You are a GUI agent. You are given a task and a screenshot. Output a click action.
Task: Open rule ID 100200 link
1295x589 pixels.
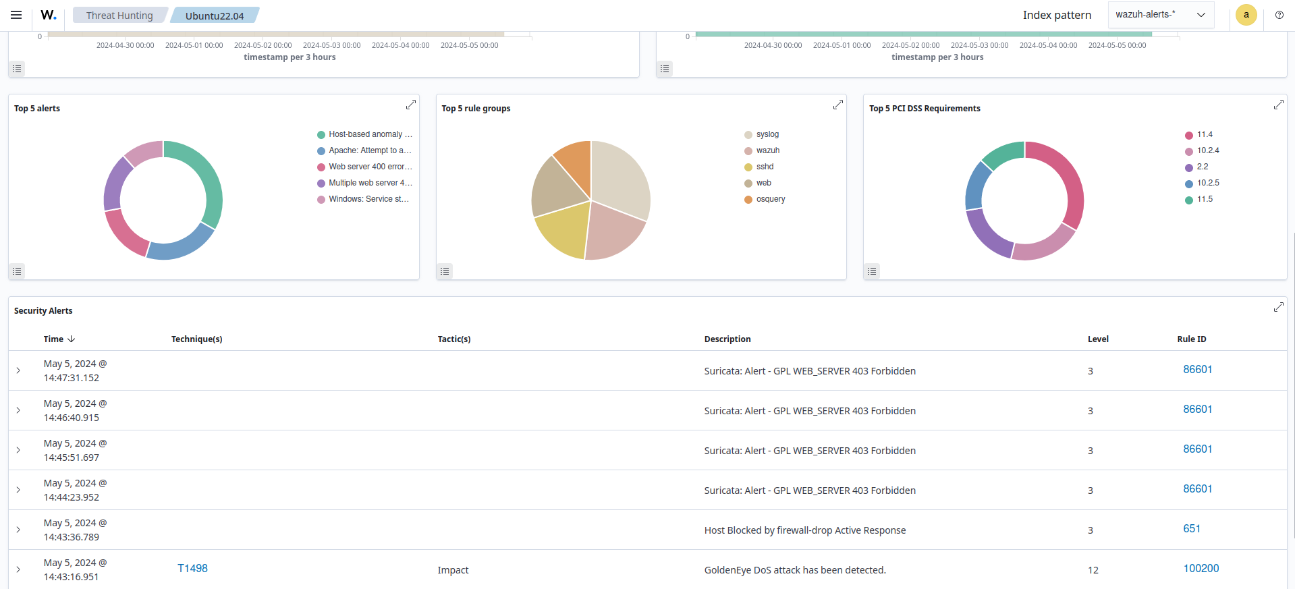point(1201,568)
